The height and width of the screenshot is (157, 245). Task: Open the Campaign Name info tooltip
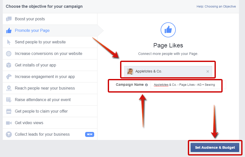point(147,85)
